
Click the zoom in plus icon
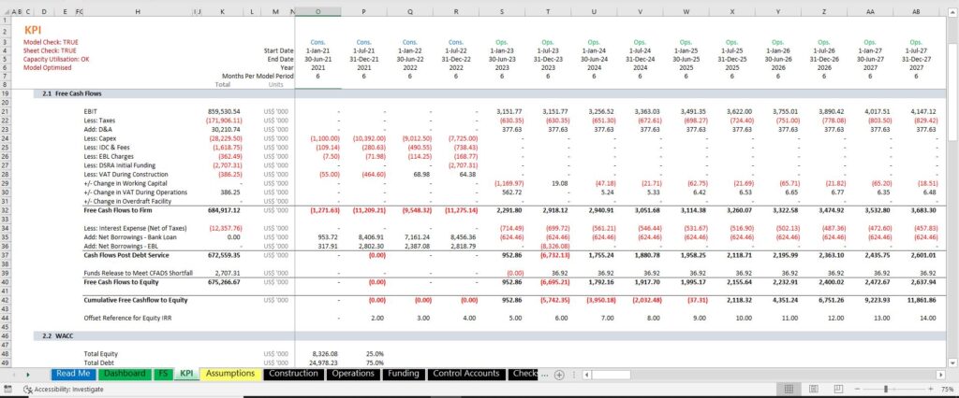[931, 389]
